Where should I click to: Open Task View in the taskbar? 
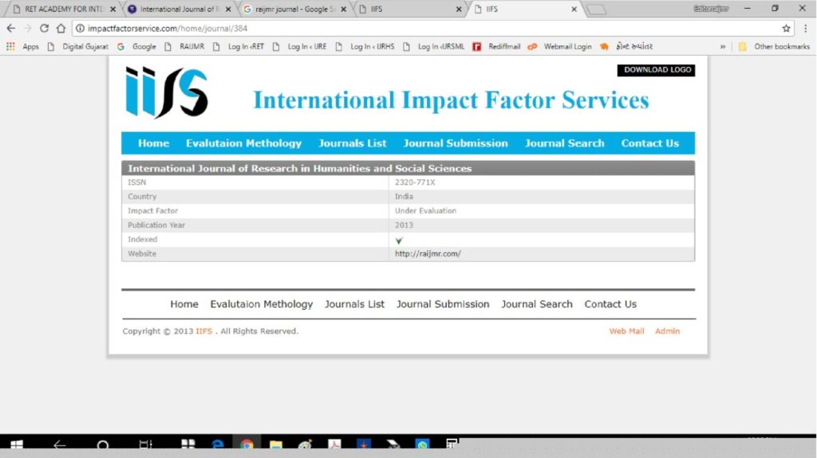pos(145,445)
